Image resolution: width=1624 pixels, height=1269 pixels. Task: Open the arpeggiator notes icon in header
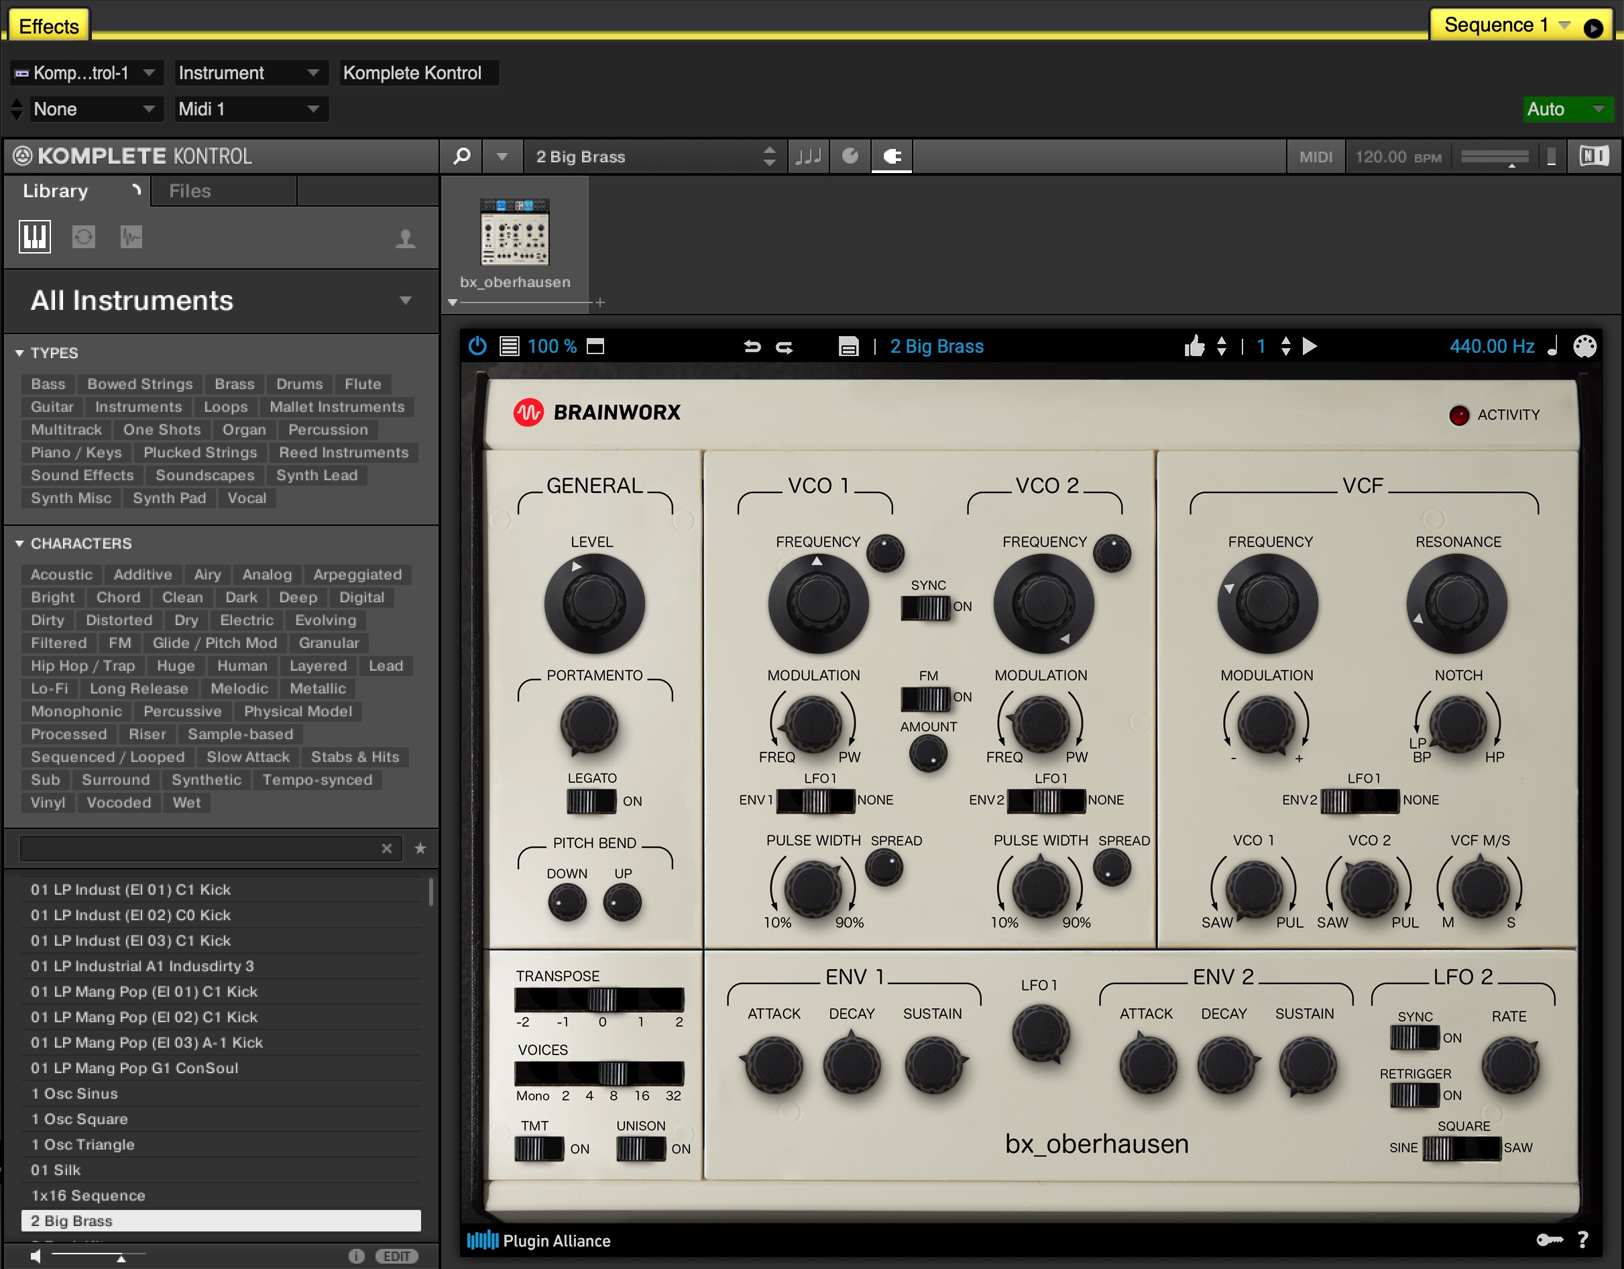808,156
